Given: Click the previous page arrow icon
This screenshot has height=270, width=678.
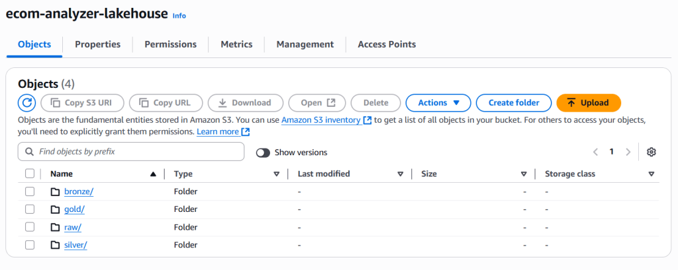Looking at the screenshot, I should point(595,152).
